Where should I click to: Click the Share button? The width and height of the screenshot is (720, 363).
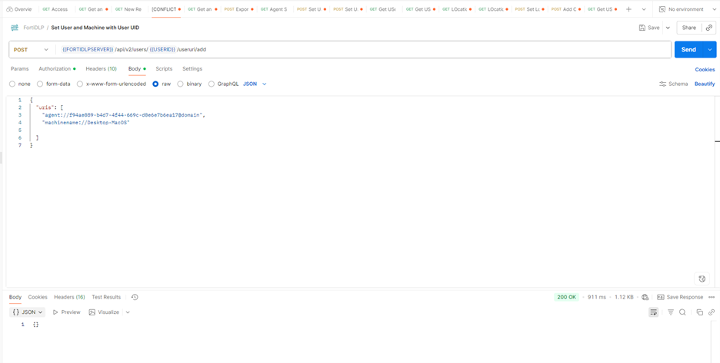[688, 28]
